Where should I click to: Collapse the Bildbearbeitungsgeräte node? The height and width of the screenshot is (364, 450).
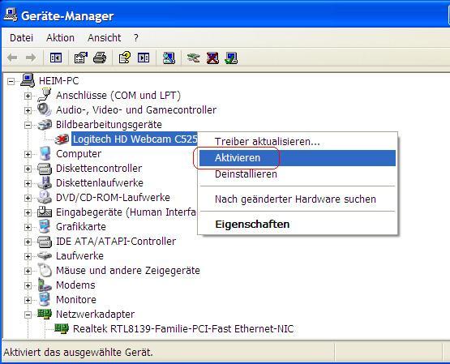(x=28, y=125)
